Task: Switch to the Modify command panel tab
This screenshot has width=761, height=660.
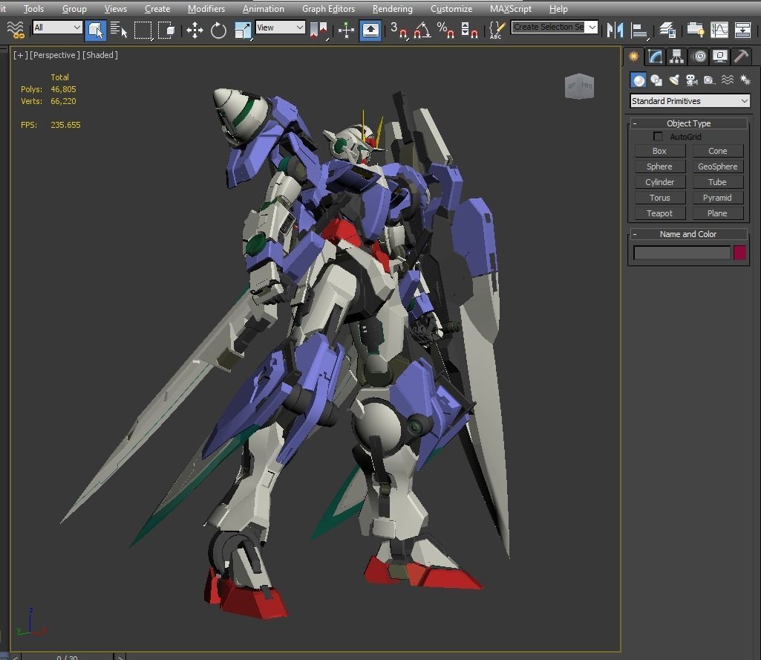Action: pyautogui.click(x=655, y=57)
